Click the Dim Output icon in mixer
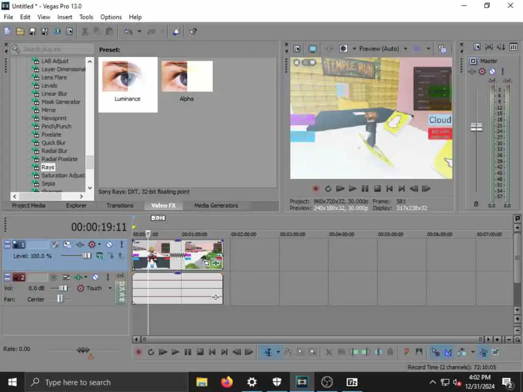 (x=501, y=47)
